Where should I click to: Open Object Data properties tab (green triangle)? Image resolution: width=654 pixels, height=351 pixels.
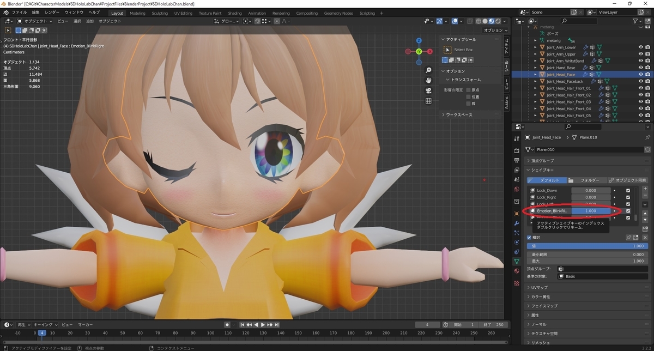[517, 261]
